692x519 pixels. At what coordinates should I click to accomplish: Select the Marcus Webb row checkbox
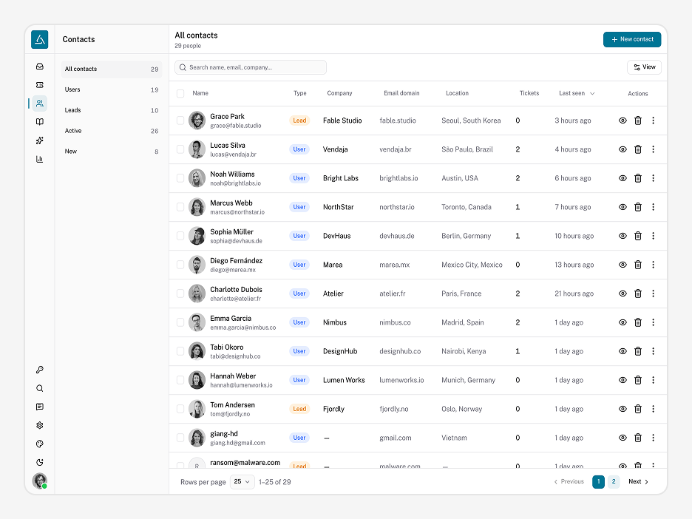point(180,207)
